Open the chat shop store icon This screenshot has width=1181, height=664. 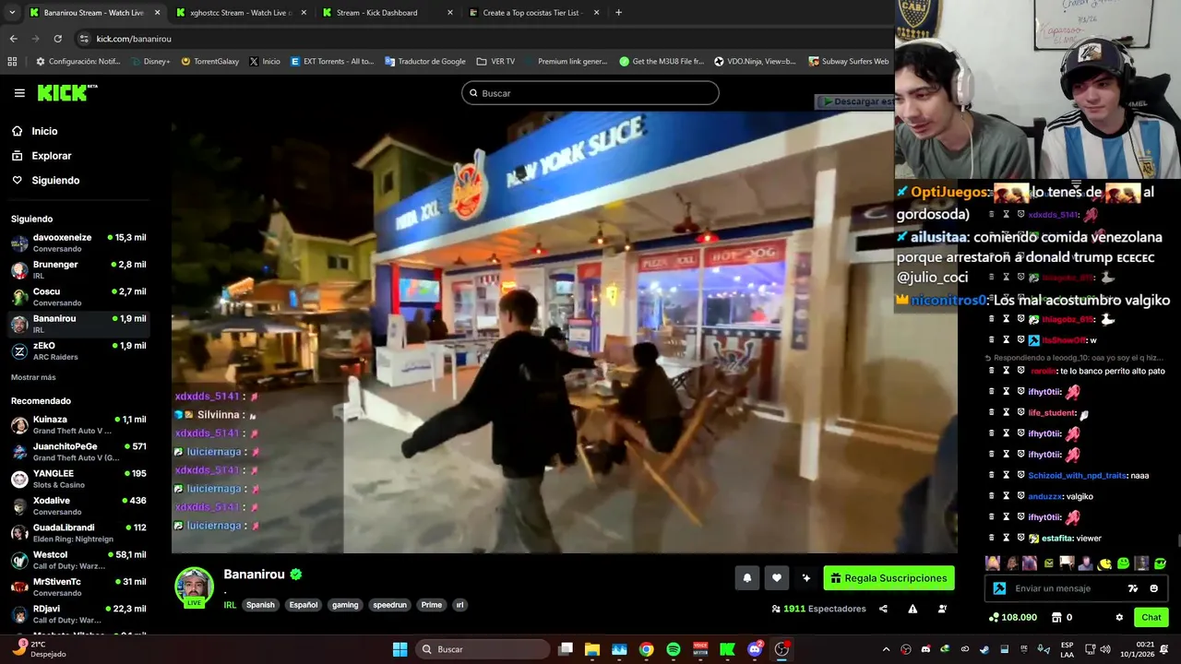(x=1056, y=617)
